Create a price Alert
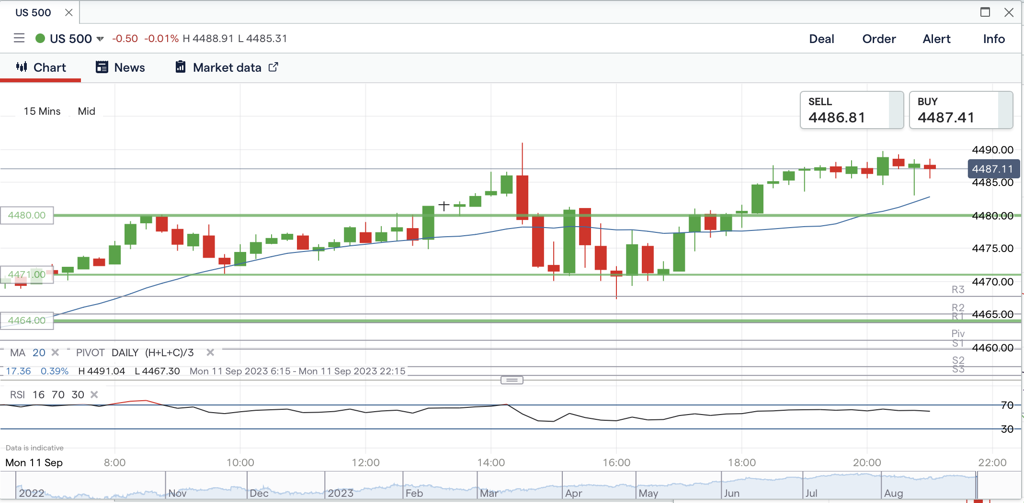Screen dimensions: 1024x503 coord(937,39)
